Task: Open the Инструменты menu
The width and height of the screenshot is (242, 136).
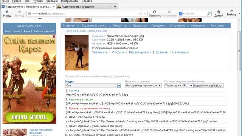Action: (70, 1)
